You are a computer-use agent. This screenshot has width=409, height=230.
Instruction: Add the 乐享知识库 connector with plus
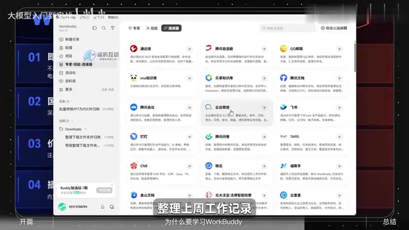pos(264,78)
